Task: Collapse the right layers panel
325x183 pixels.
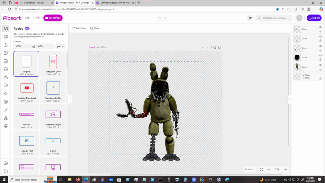Action: point(290,99)
